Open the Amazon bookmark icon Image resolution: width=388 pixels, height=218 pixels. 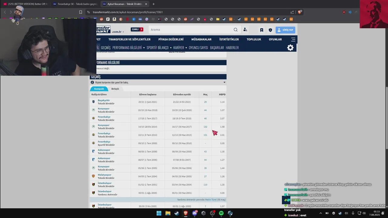tap(114, 19)
